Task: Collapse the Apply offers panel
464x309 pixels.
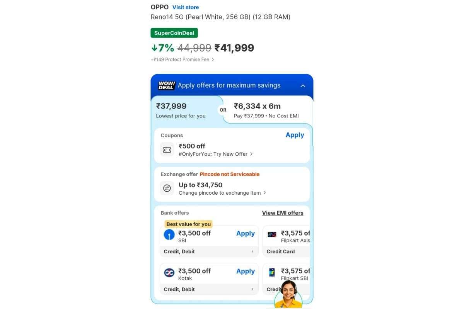Action: point(303,85)
